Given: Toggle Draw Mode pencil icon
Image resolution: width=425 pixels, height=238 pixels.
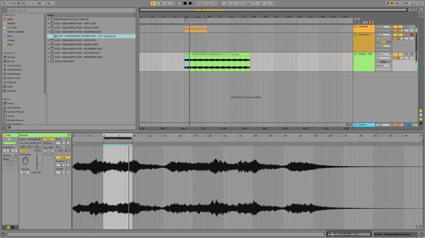Looking at the screenshot, I should 388,3.
